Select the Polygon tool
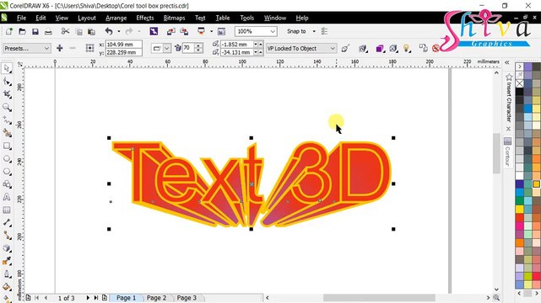 coord(7,172)
